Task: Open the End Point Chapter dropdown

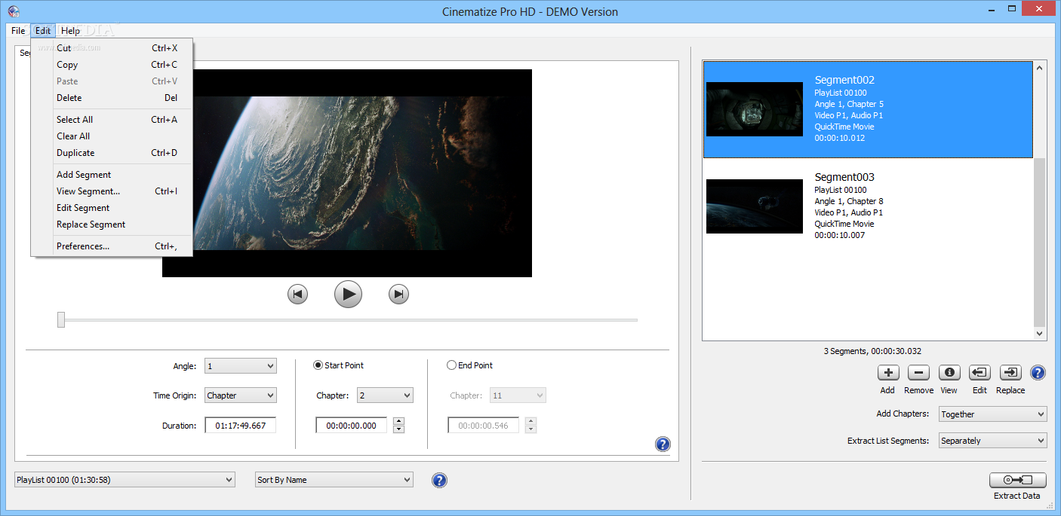Action: tap(518, 395)
